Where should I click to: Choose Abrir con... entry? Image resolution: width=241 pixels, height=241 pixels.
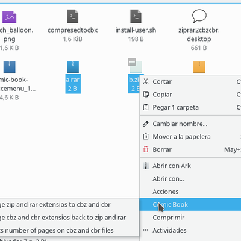pyautogui.click(x=190, y=179)
